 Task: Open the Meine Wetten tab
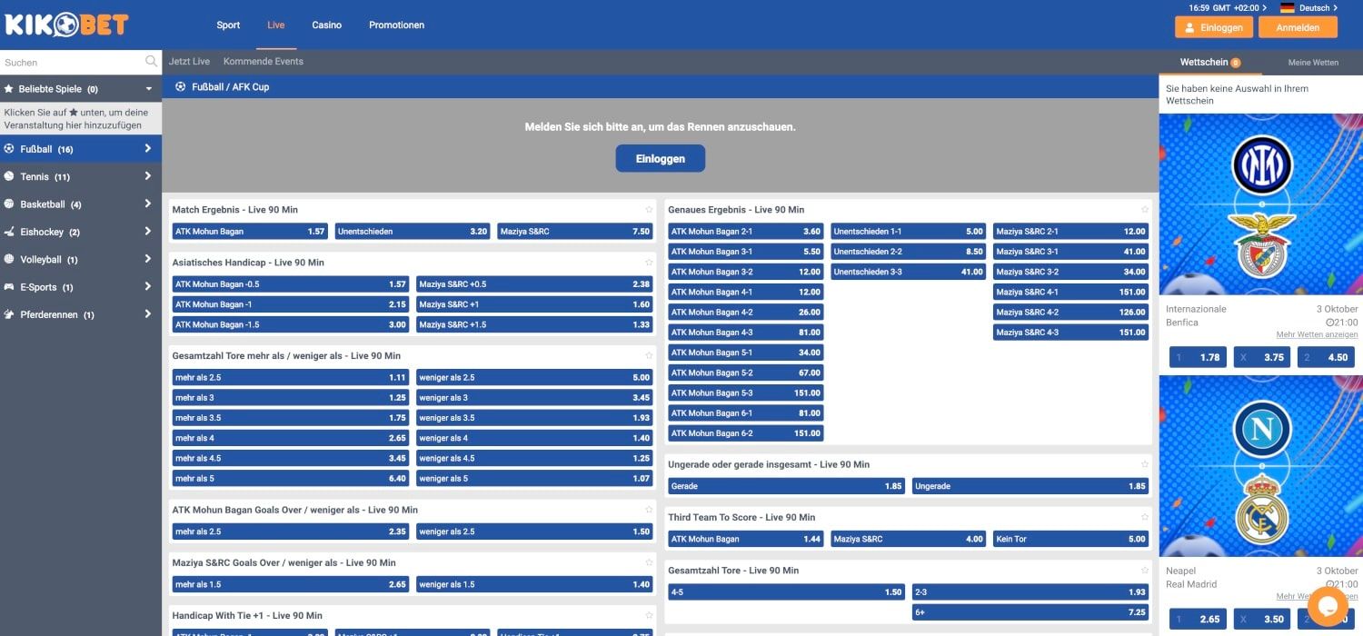(1312, 63)
